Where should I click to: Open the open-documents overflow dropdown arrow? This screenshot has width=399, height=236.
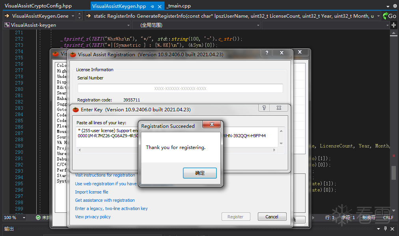coord(388,6)
